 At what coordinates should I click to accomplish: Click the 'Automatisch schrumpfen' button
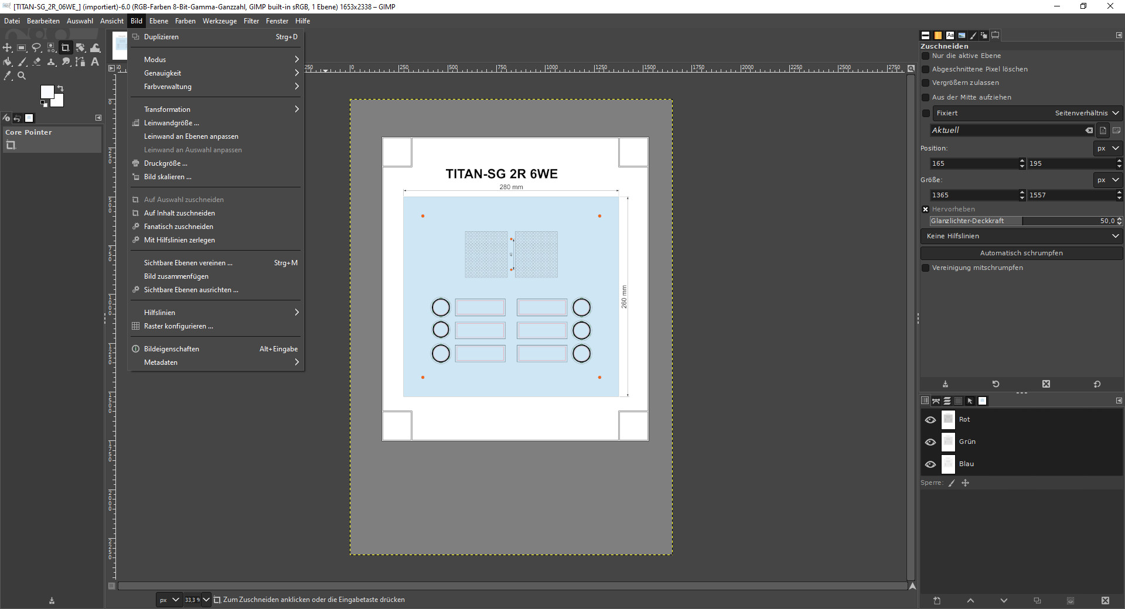pos(1021,253)
